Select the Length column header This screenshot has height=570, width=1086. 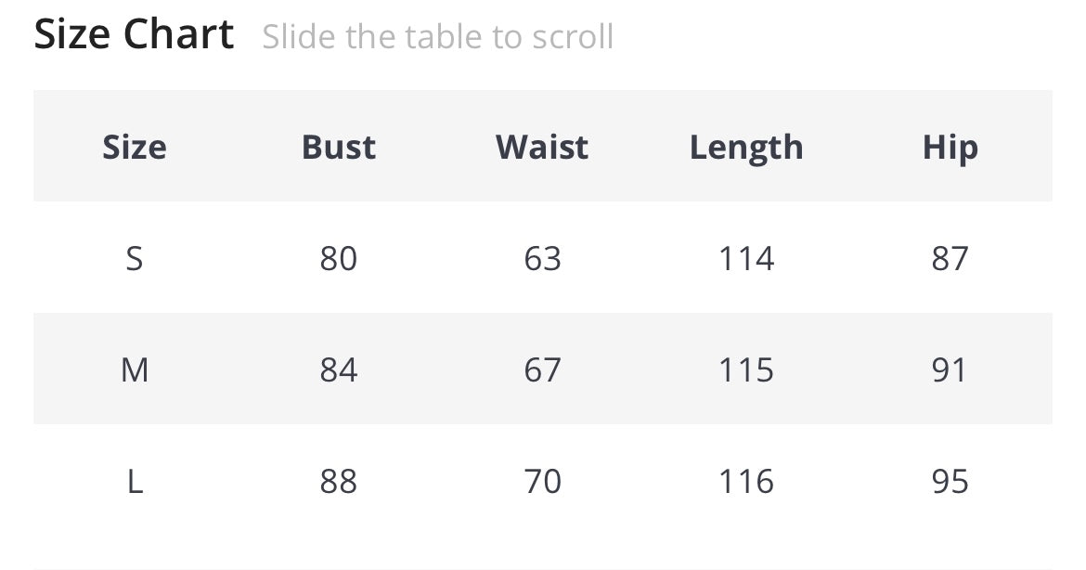coord(746,147)
